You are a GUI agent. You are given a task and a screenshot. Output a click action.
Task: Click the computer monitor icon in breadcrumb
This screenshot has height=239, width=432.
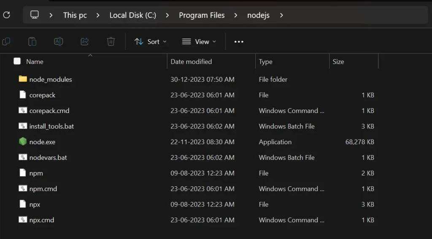pyautogui.click(x=35, y=15)
